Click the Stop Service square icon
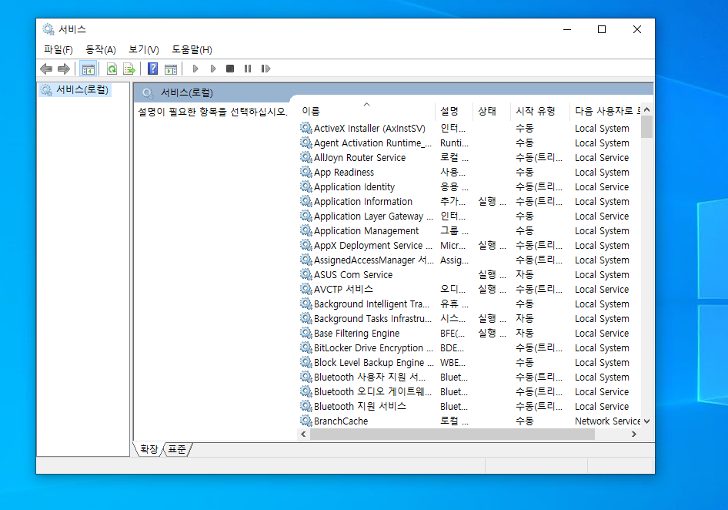 pos(230,69)
